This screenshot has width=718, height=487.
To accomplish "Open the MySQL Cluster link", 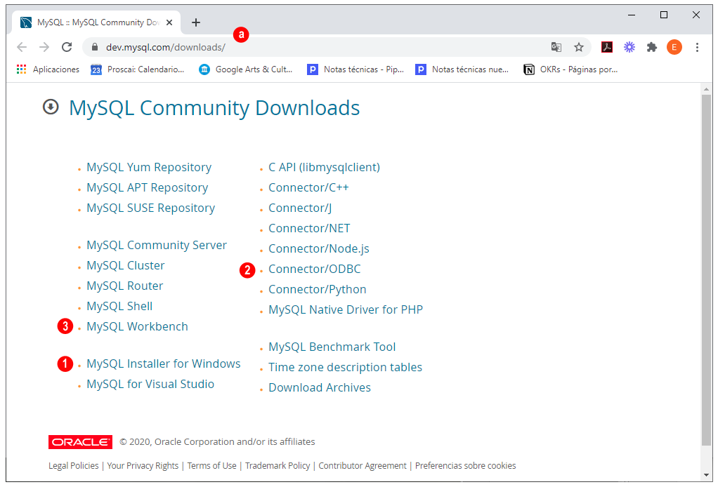I will pyautogui.click(x=126, y=266).
